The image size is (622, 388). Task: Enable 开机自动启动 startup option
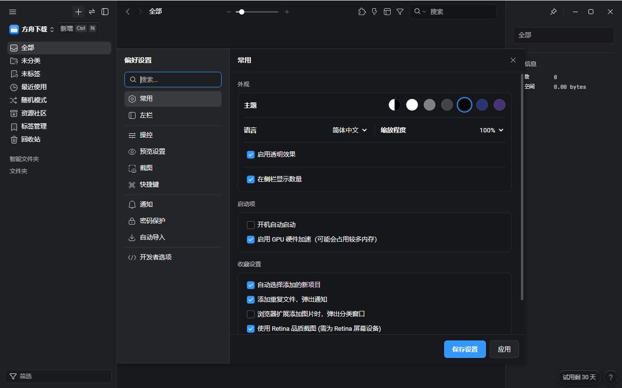coord(251,225)
